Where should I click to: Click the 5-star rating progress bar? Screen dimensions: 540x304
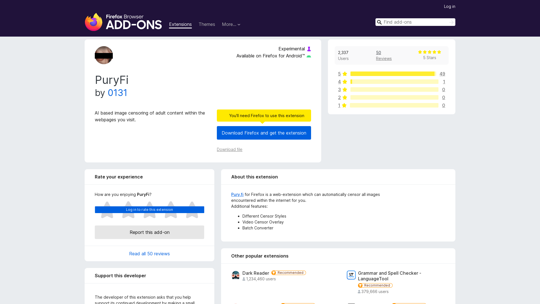pyautogui.click(x=393, y=74)
